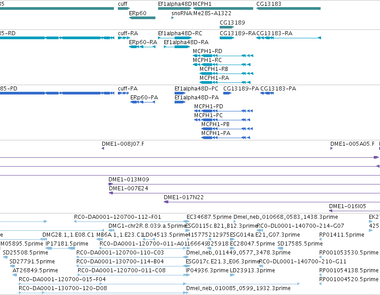
Task: Click the SD17585.5prime EST label
Action: 300,244
